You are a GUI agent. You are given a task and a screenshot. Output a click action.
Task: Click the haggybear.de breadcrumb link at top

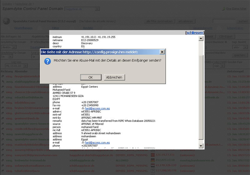click(23, 4)
